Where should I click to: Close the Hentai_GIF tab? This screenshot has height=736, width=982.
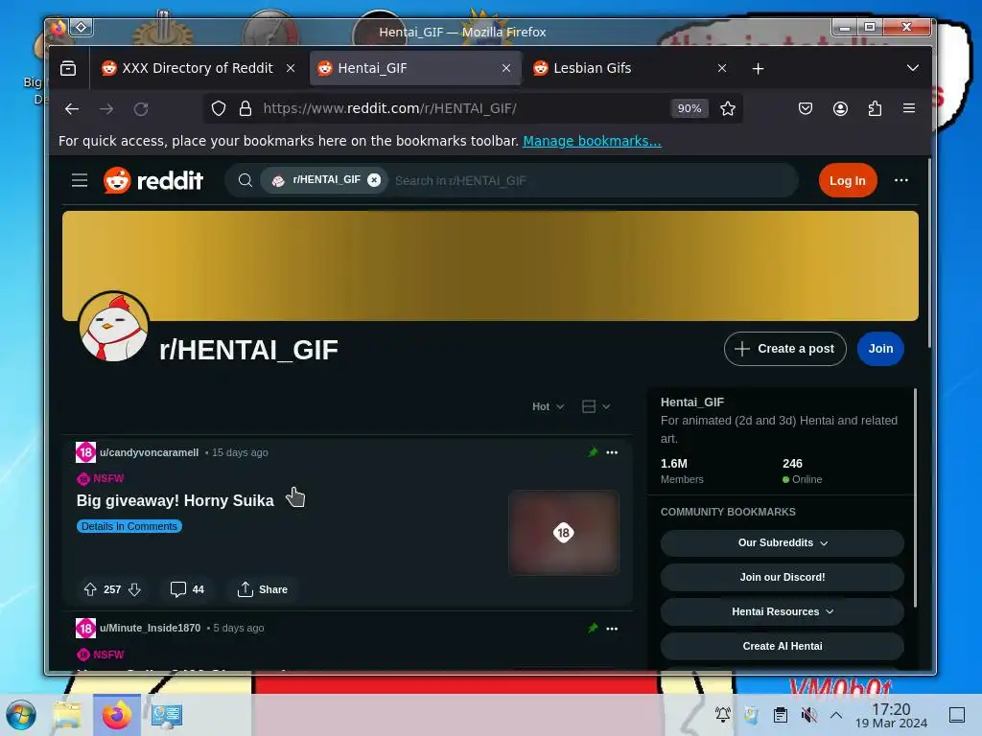(506, 68)
